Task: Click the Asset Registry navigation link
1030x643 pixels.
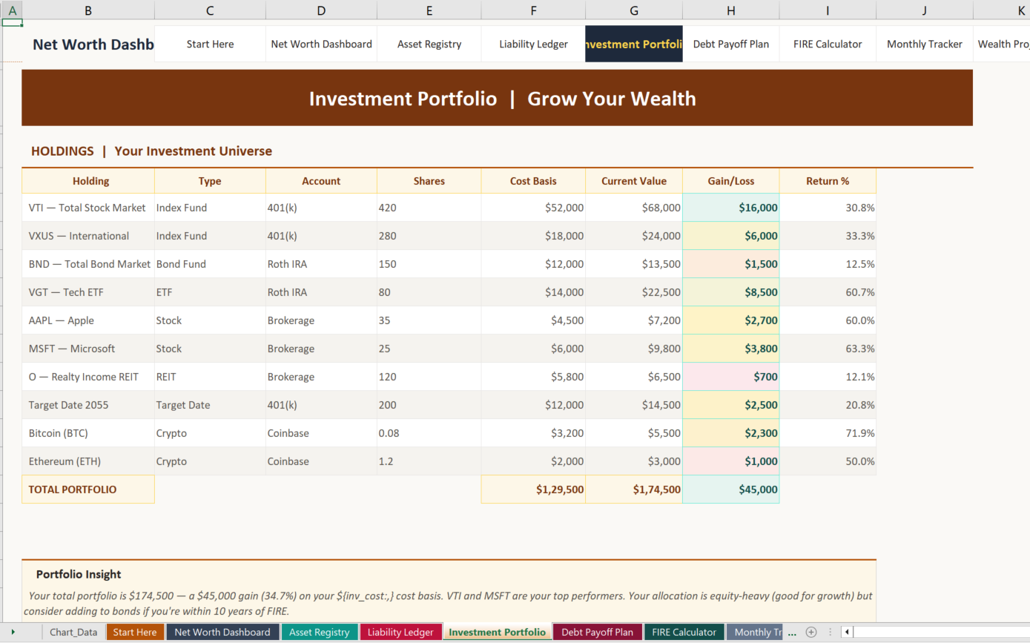Action: [429, 44]
